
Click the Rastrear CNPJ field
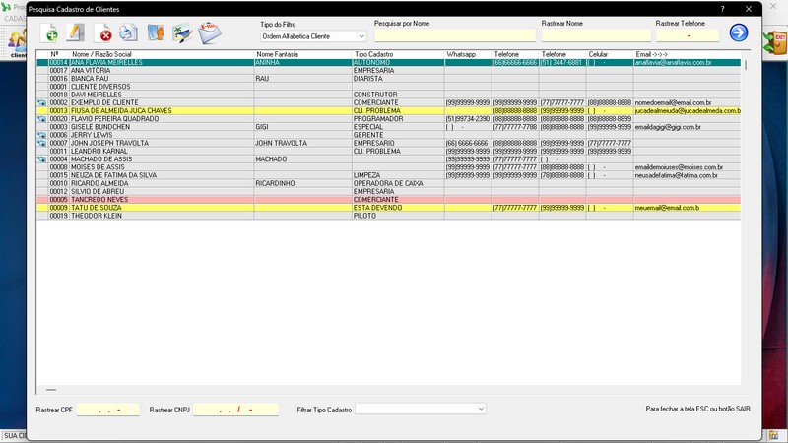[235, 410]
